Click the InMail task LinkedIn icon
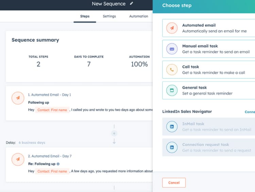The height and width of the screenshot is (192, 255). tap(172, 127)
